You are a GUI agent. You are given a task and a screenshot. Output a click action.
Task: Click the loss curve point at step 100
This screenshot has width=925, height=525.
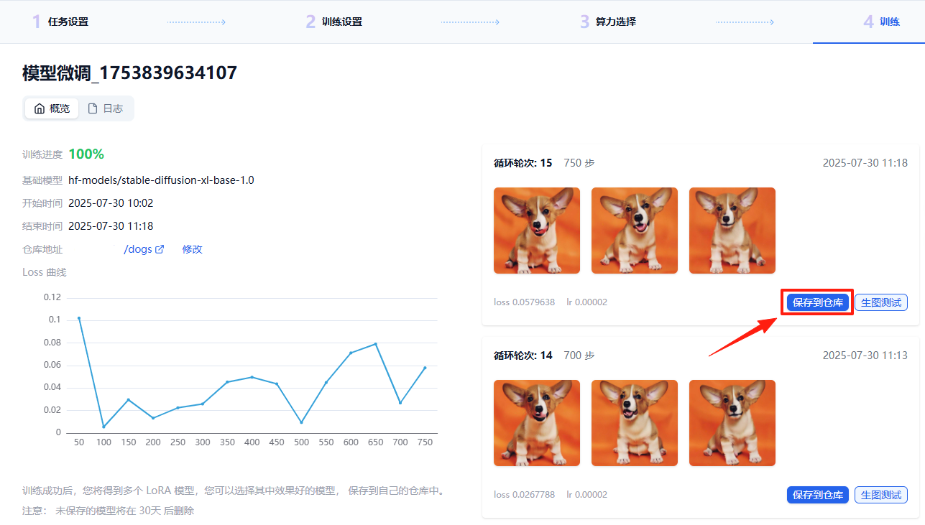pos(103,427)
